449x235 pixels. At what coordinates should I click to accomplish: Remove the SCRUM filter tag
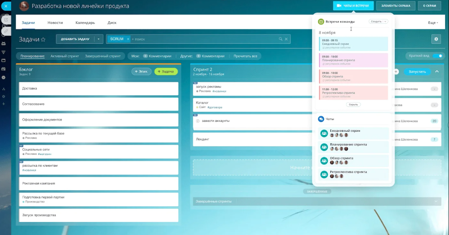coord(128,39)
